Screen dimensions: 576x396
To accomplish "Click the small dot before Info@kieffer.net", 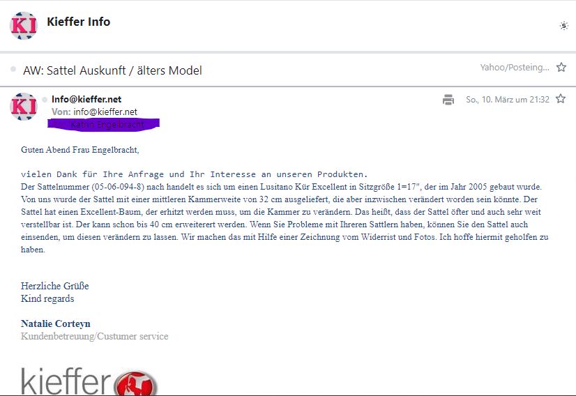I will pyautogui.click(x=45, y=100).
